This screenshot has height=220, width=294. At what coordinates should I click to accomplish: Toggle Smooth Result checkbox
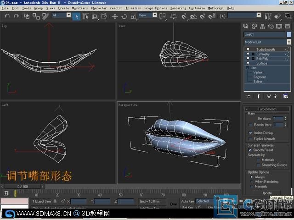click(250, 150)
